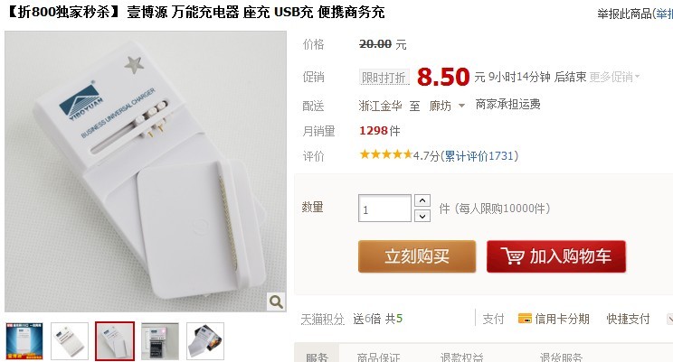Increase quantity with the up arrow
This screenshot has width=673, height=362.
(422, 200)
